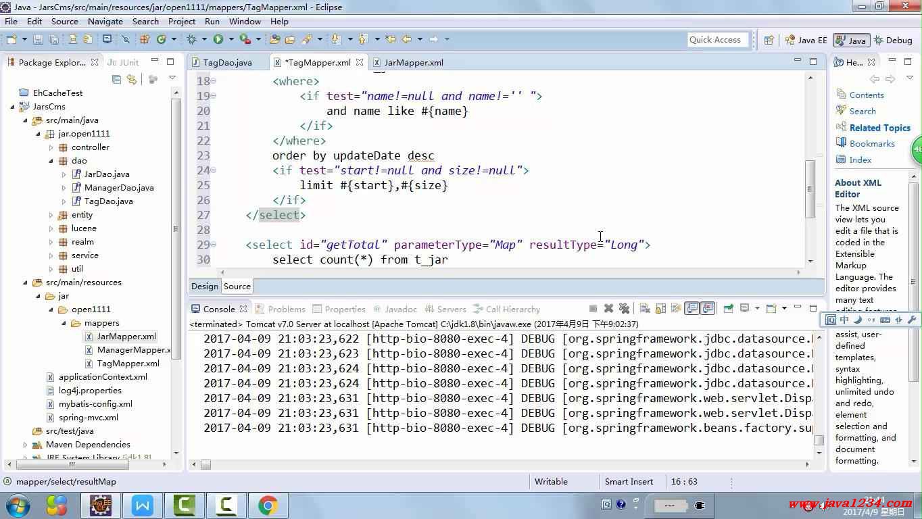Click the Pin Console icon

(729, 308)
